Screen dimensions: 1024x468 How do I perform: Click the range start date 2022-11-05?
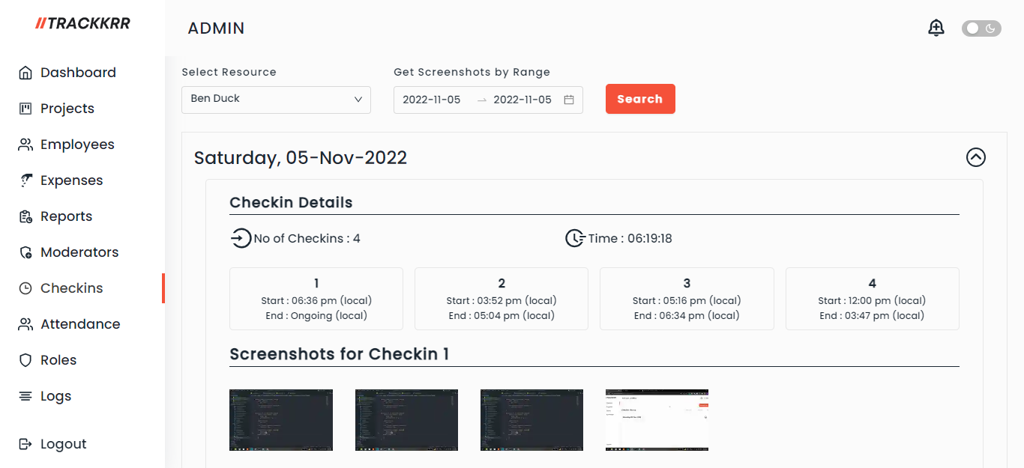click(x=432, y=100)
